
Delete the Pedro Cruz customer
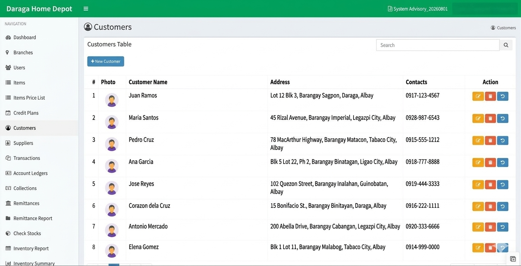click(x=490, y=140)
